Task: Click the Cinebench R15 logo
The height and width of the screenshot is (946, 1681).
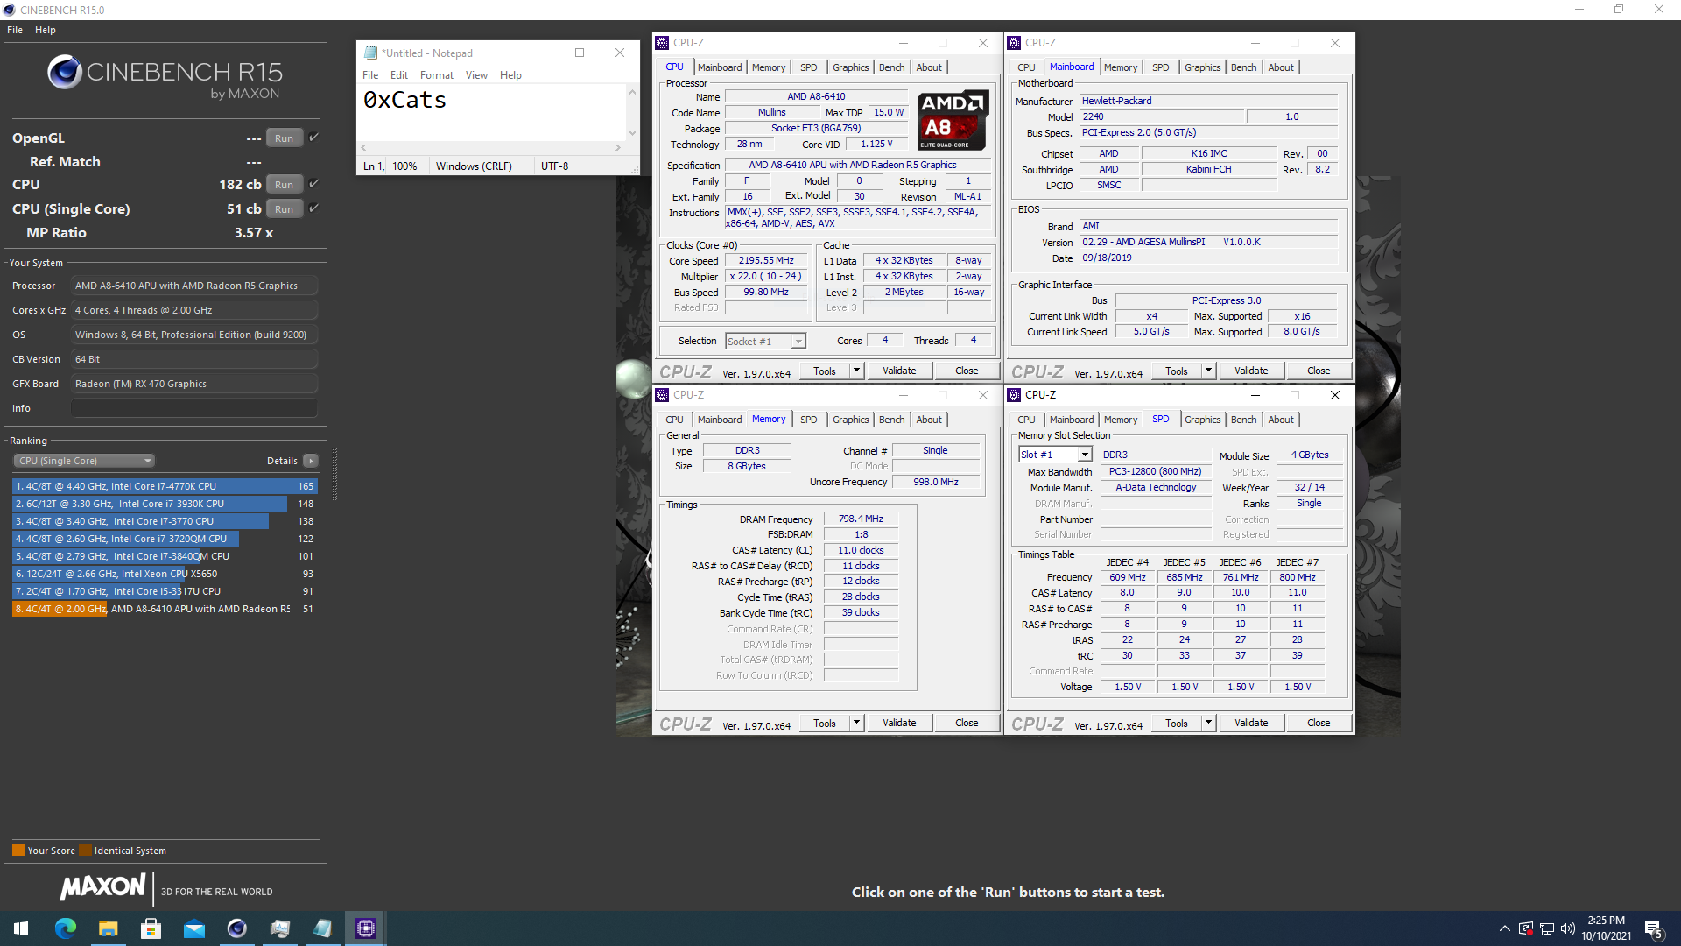Action: (x=165, y=77)
